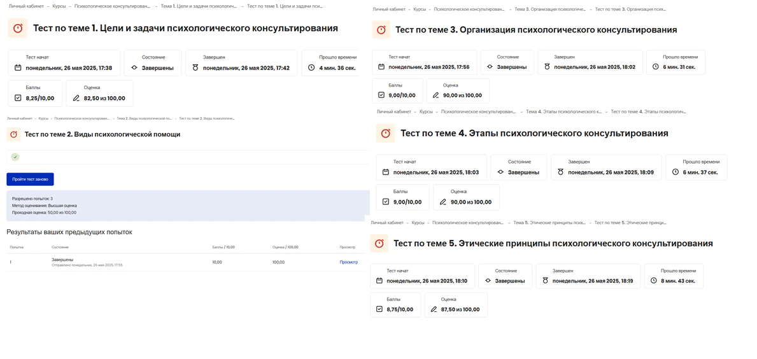Open Психологическое консультирован... in test 4 breadcrumb
Image resolution: width=757 pixels, height=359 pixels.
[478, 111]
